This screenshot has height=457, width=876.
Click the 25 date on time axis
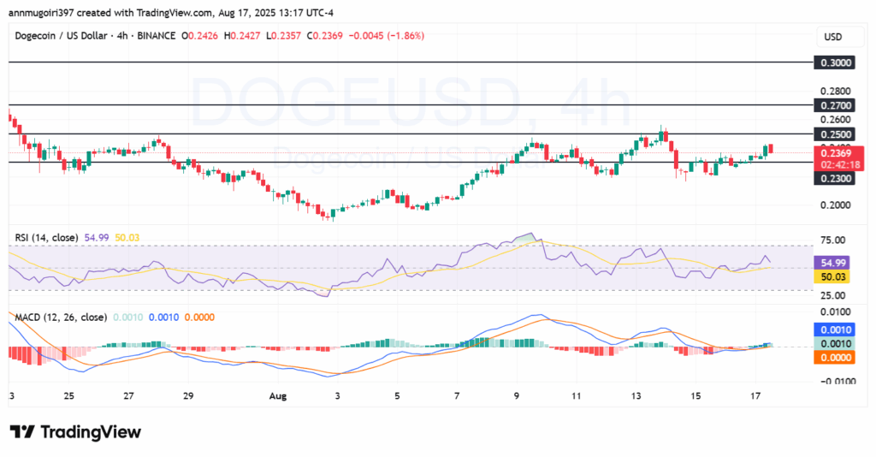(x=68, y=396)
